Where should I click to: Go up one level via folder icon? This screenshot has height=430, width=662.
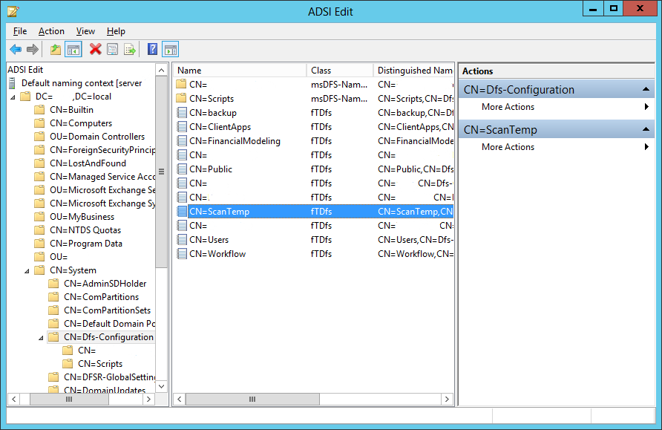point(56,50)
